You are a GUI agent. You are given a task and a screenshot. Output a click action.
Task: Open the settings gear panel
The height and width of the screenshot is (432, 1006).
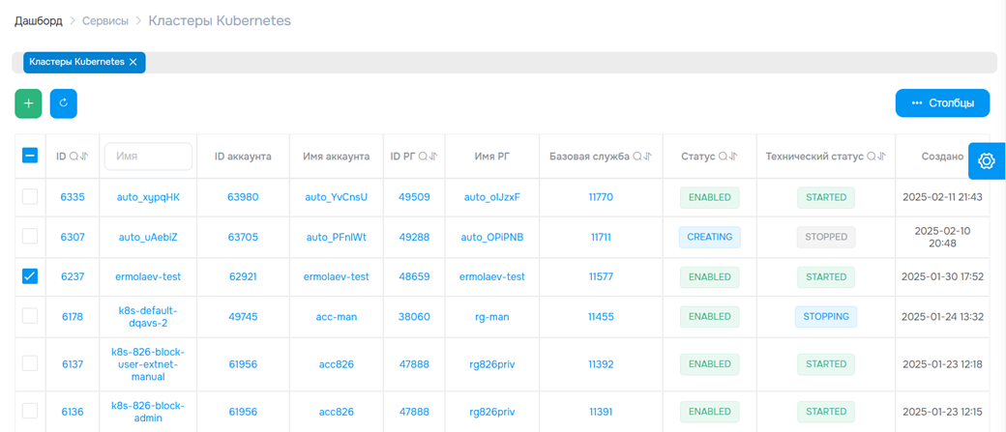[986, 160]
